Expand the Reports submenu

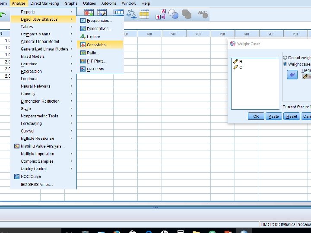coord(43,12)
